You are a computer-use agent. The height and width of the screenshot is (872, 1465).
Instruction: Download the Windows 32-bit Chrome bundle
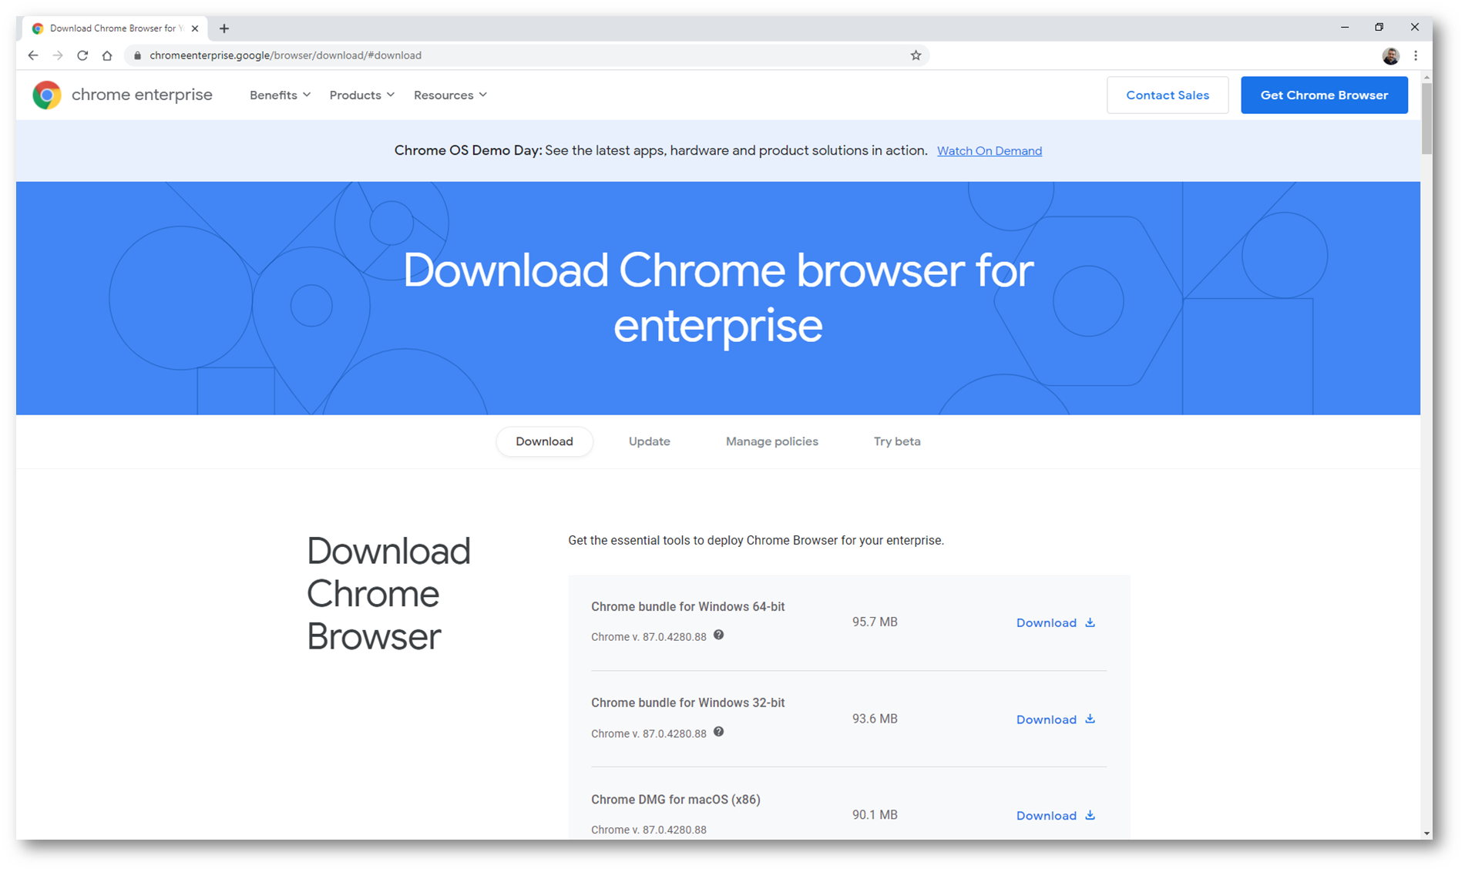1055,719
